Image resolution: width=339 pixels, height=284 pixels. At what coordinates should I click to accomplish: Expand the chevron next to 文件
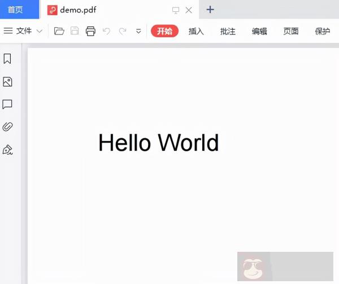[40, 31]
